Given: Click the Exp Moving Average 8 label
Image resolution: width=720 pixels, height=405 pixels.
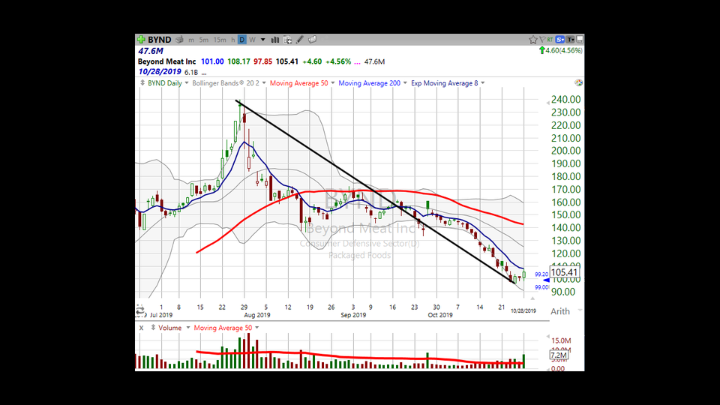Looking at the screenshot, I should pos(445,83).
